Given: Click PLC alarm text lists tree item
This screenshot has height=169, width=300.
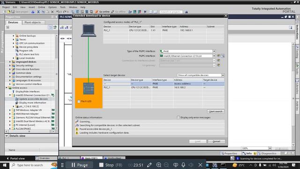Looking at the screenshot, I should (29, 54).
